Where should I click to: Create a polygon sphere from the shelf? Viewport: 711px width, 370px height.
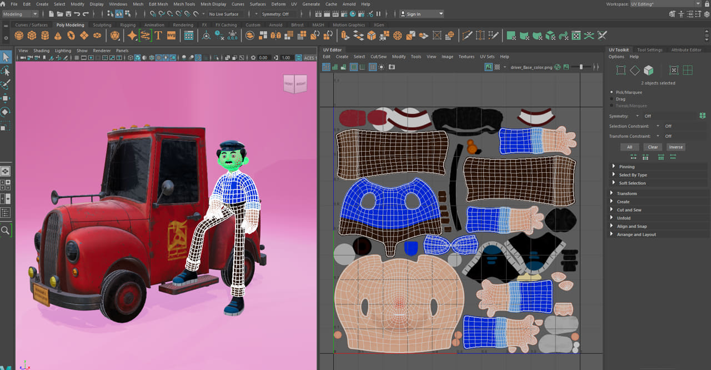point(19,36)
